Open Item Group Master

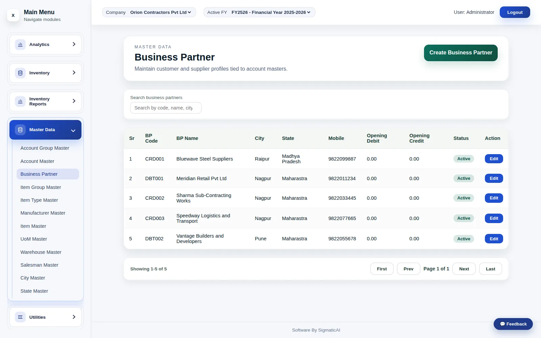coord(48,187)
